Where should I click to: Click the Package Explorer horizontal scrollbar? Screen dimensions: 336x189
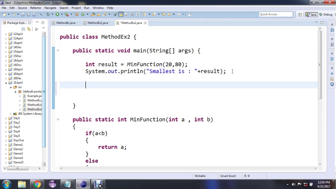pyautogui.click(x=18, y=168)
